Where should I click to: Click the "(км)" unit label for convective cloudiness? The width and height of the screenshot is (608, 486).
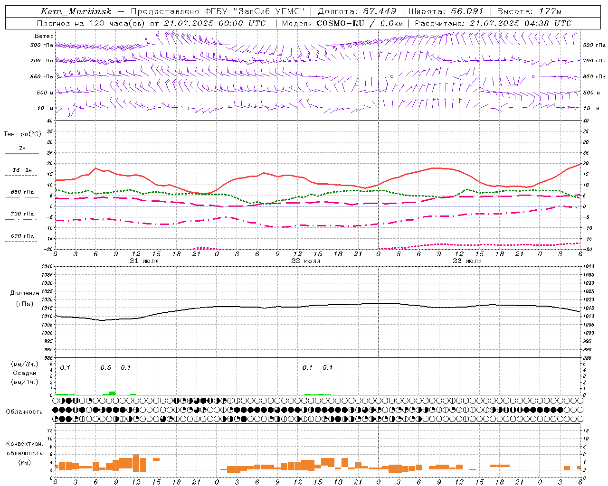coord(24,462)
